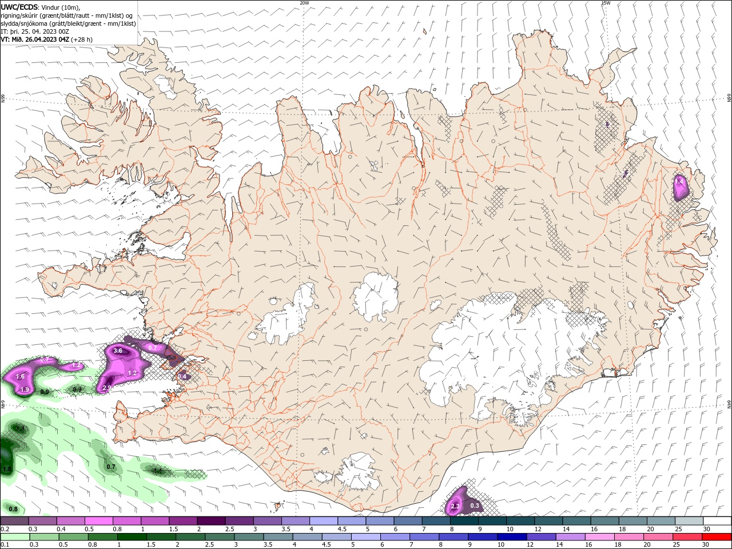
Task: Click the 1.4 snowfall value in the East Fjords
Action: (679, 181)
